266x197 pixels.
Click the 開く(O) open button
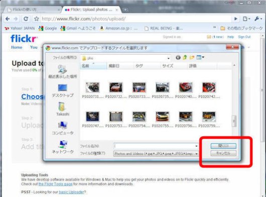point(223,146)
